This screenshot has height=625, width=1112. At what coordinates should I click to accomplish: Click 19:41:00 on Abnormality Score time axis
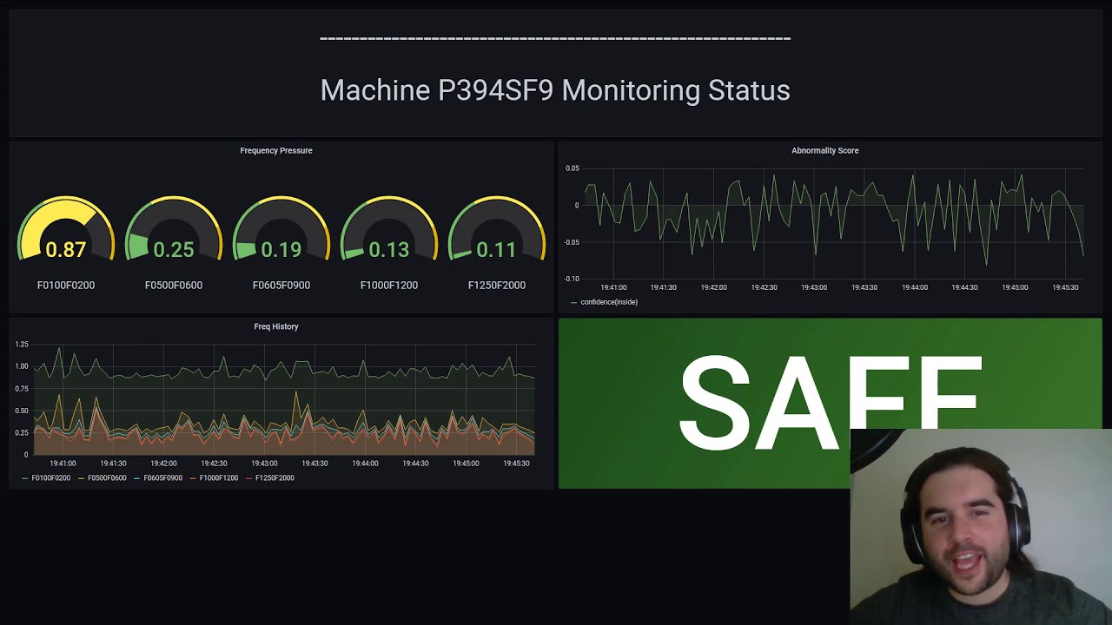tap(613, 287)
